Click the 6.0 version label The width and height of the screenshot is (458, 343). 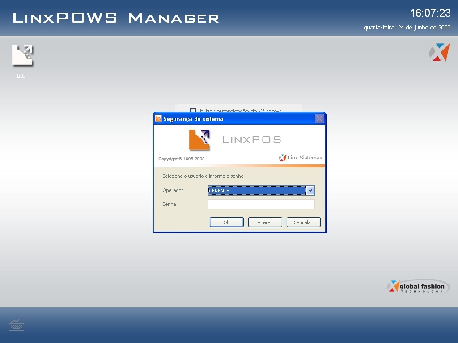pos(21,76)
